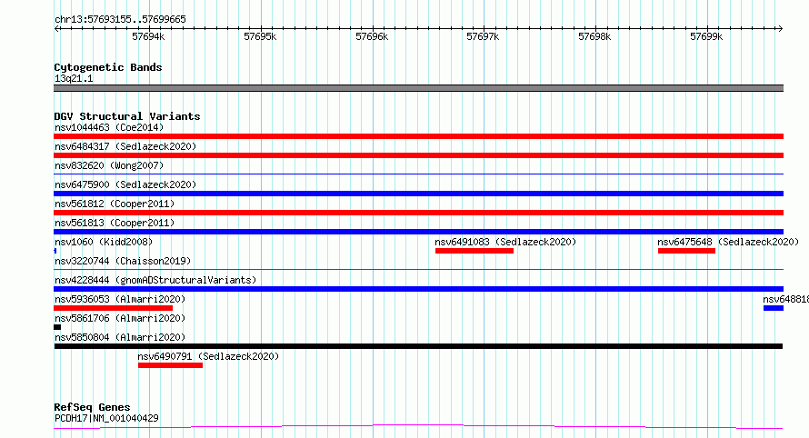
Task: Open the nsv6475648 (Sedlazeck2020) variant label
Action: point(728,242)
